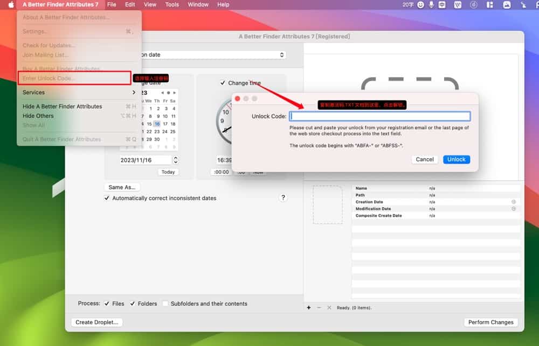The width and height of the screenshot is (539, 346).
Task: Click the X clear-list icon near Ready status
Action: point(329,307)
